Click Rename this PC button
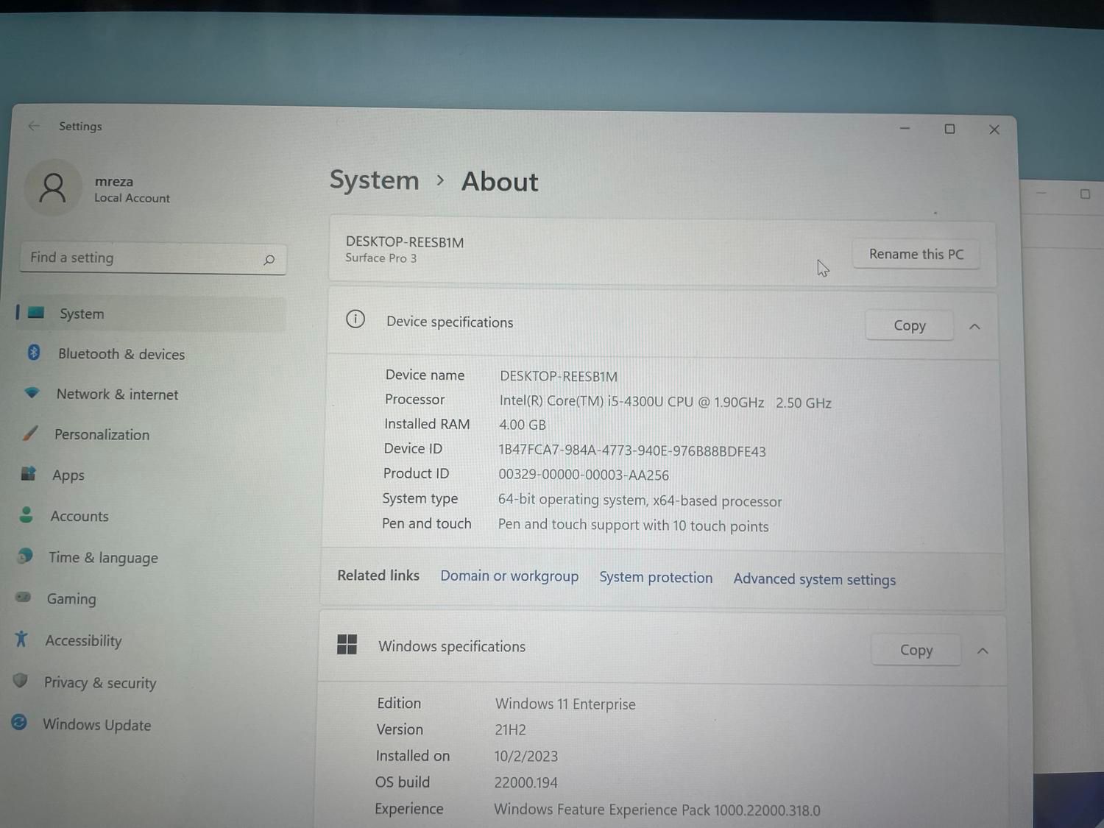 tap(916, 254)
